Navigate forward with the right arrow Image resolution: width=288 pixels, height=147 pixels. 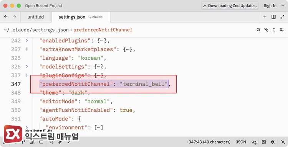coord(14,17)
